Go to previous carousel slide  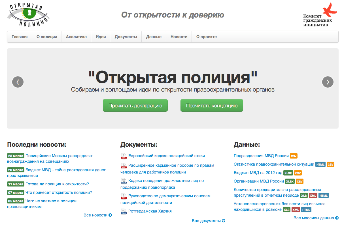(x=18, y=82)
